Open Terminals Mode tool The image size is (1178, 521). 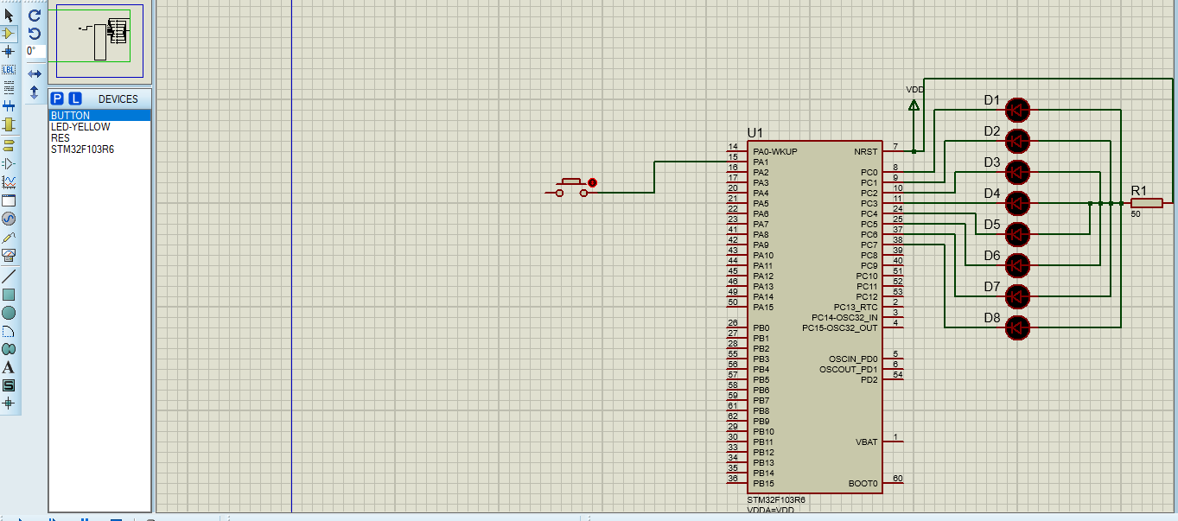[9, 145]
